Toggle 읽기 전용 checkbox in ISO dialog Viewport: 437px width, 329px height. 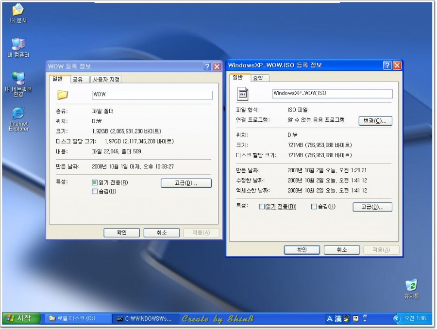[x=262, y=207]
